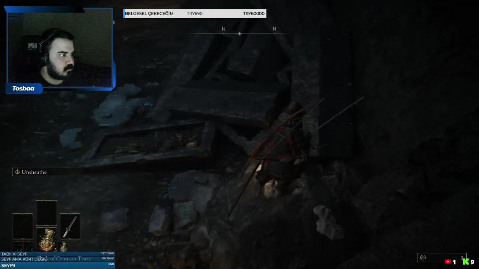Click the compass center diamond marker
The width and height of the screenshot is (479, 269).
click(239, 34)
